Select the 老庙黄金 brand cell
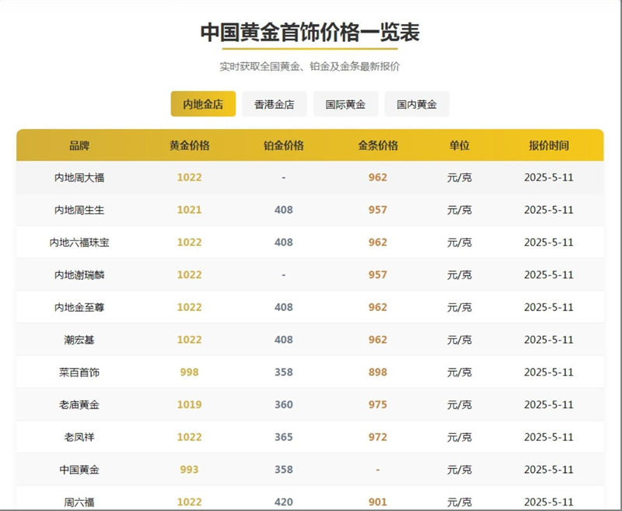Image resolution: width=622 pixels, height=511 pixels. 79,404
